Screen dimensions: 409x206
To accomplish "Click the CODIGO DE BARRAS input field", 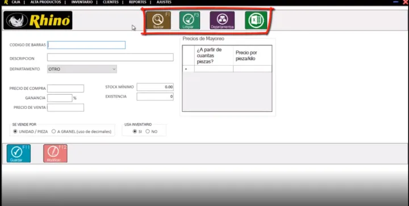I will [x=86, y=45].
